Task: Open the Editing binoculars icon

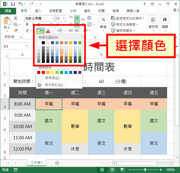Action: 165,20
